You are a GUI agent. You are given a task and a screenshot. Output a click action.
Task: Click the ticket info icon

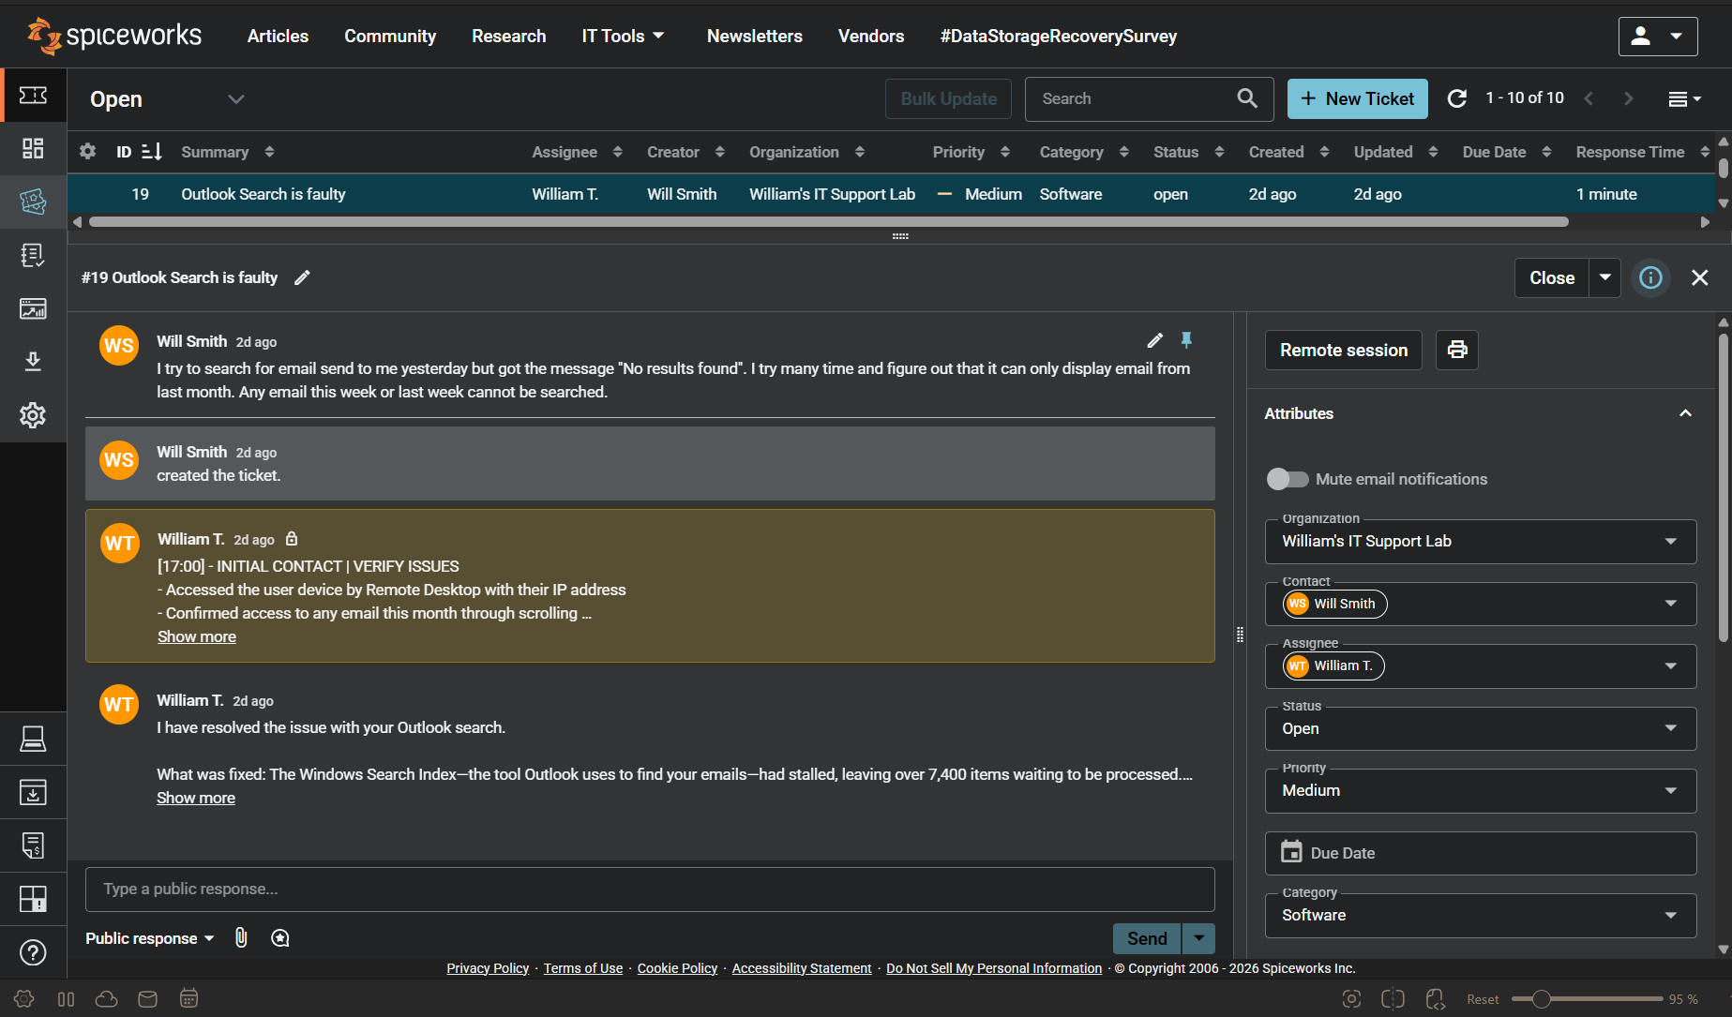point(1650,277)
